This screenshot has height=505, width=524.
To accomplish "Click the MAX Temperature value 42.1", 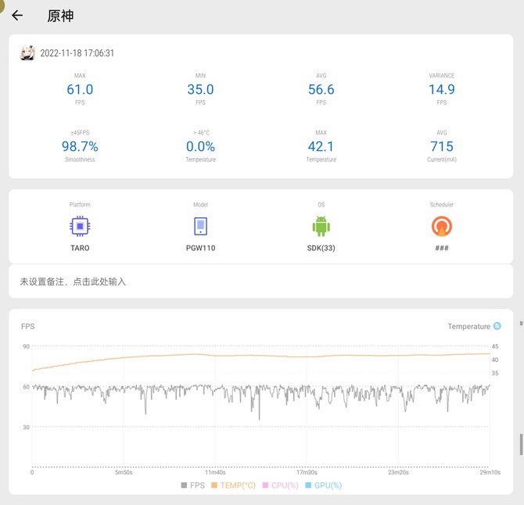I will pos(321,146).
